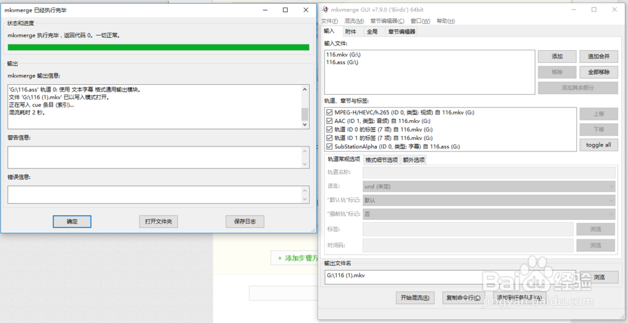Screen dimensions: 628x323
Task: Toggle the AAC audio track checkbox
Action: tap(330, 121)
